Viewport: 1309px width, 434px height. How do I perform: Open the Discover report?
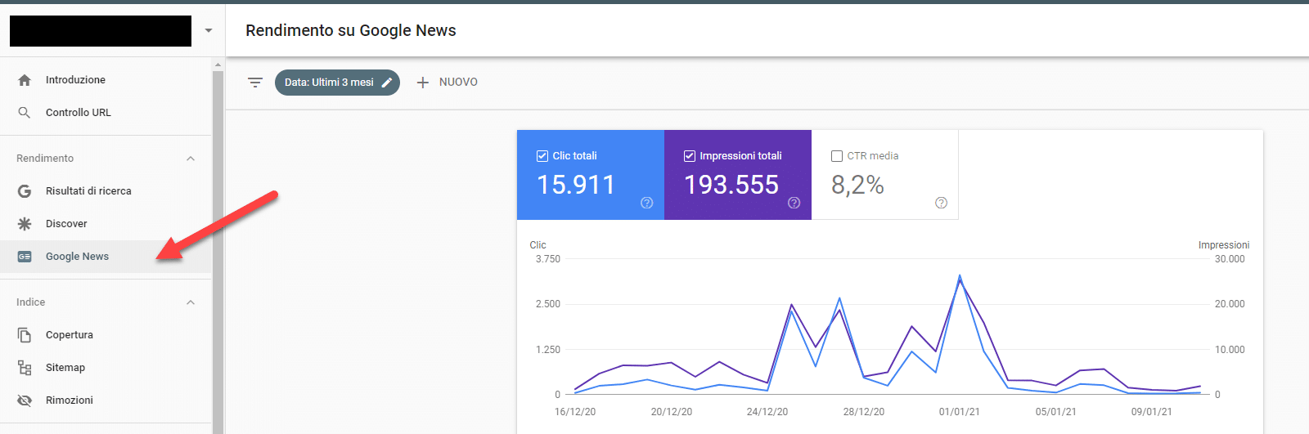pyautogui.click(x=106, y=224)
